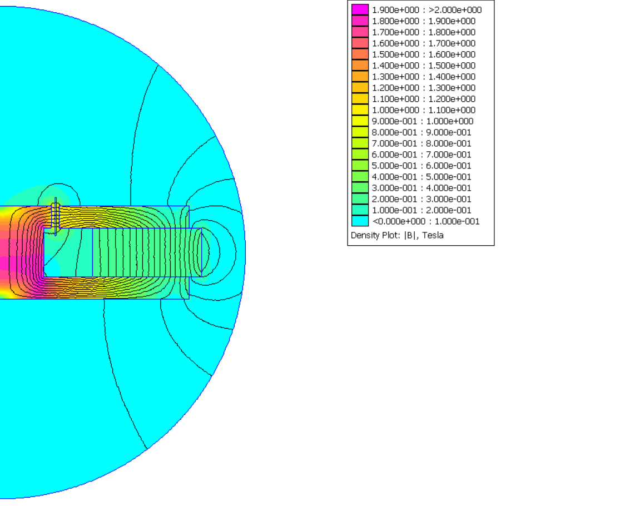Click the 1.000e+000 : 1.100e+000 legend swatch
The width and height of the screenshot is (620, 506).
click(x=360, y=110)
